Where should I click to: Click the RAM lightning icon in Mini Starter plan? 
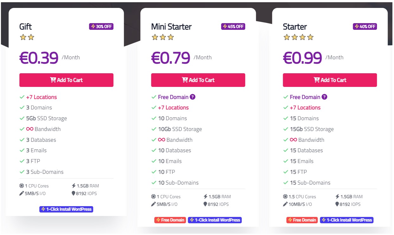point(206,197)
